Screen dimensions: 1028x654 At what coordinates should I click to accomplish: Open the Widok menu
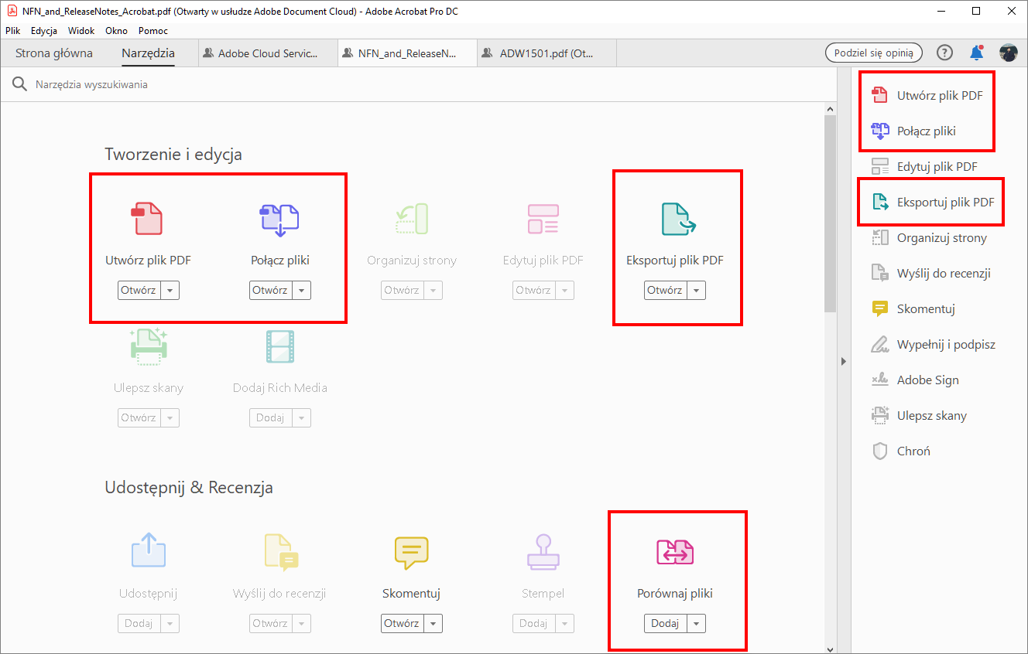point(81,31)
